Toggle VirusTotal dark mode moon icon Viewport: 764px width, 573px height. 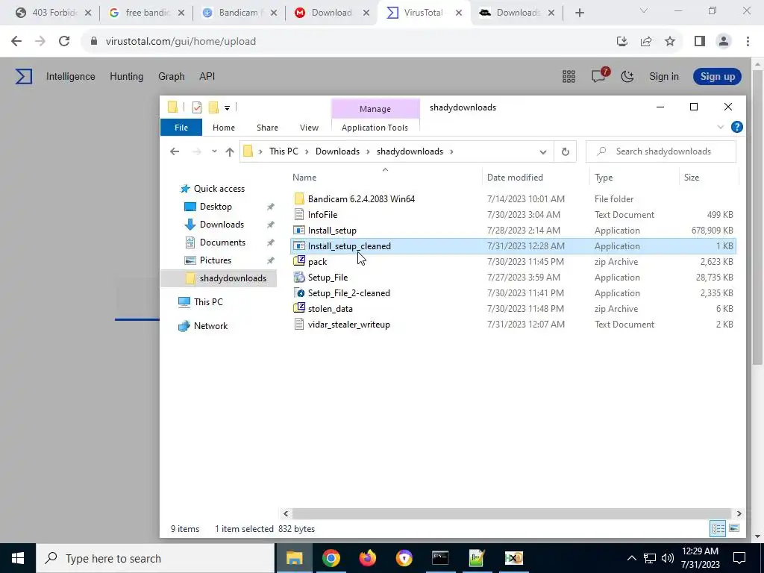(x=627, y=77)
